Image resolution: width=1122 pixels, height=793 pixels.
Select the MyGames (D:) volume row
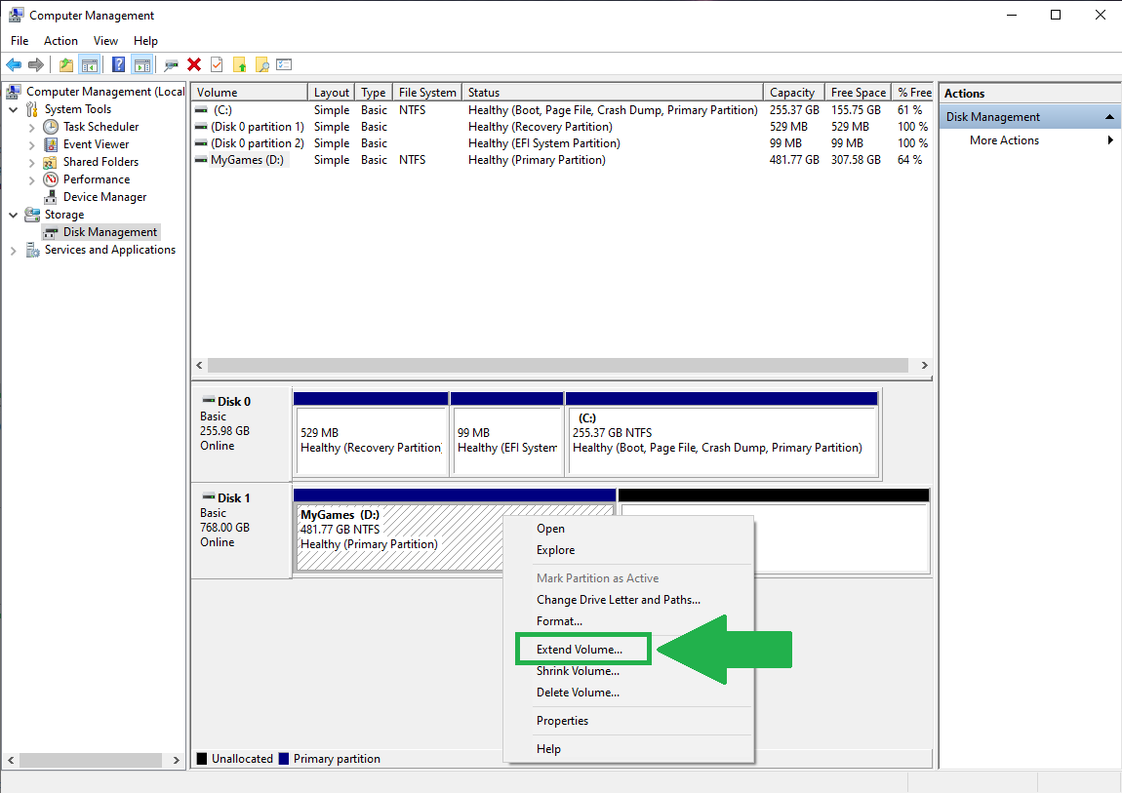point(562,160)
